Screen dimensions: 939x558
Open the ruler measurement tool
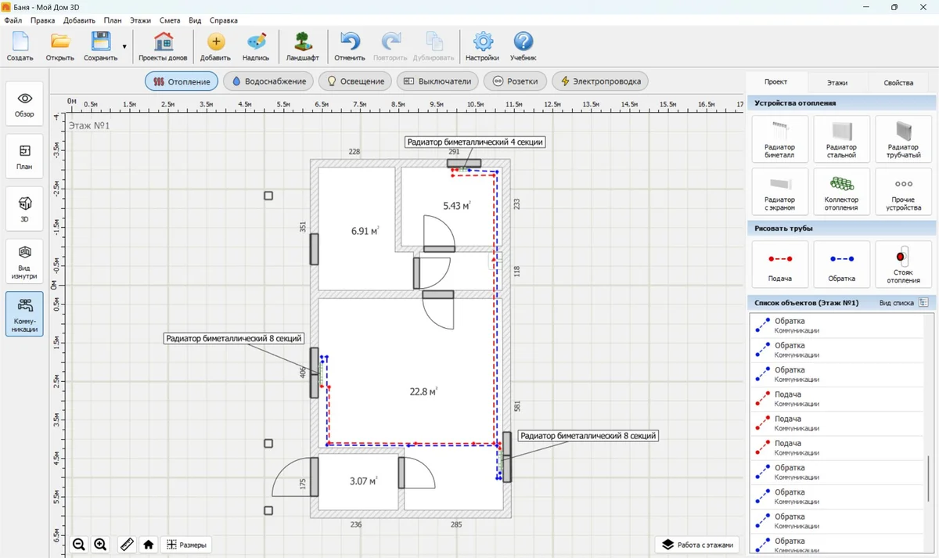126,545
